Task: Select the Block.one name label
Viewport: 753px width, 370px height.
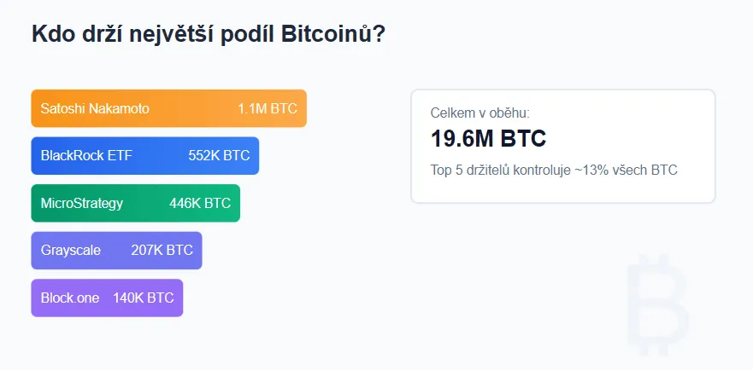Action: 70,298
